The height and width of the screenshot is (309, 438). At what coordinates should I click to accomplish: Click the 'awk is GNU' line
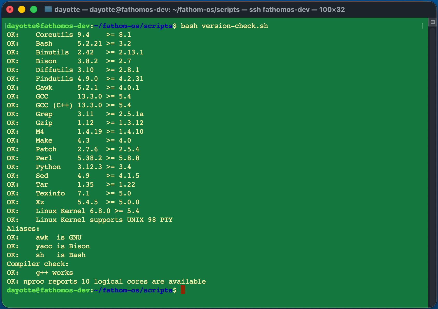[44, 237]
